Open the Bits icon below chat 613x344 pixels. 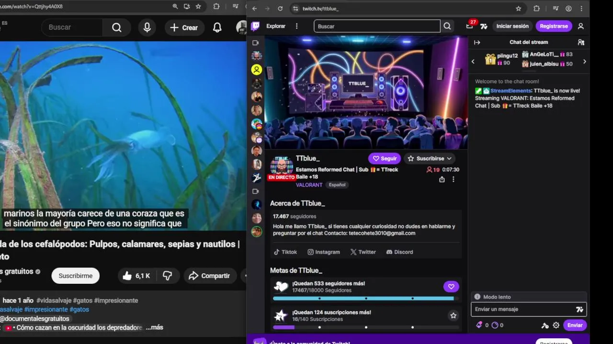click(x=479, y=325)
